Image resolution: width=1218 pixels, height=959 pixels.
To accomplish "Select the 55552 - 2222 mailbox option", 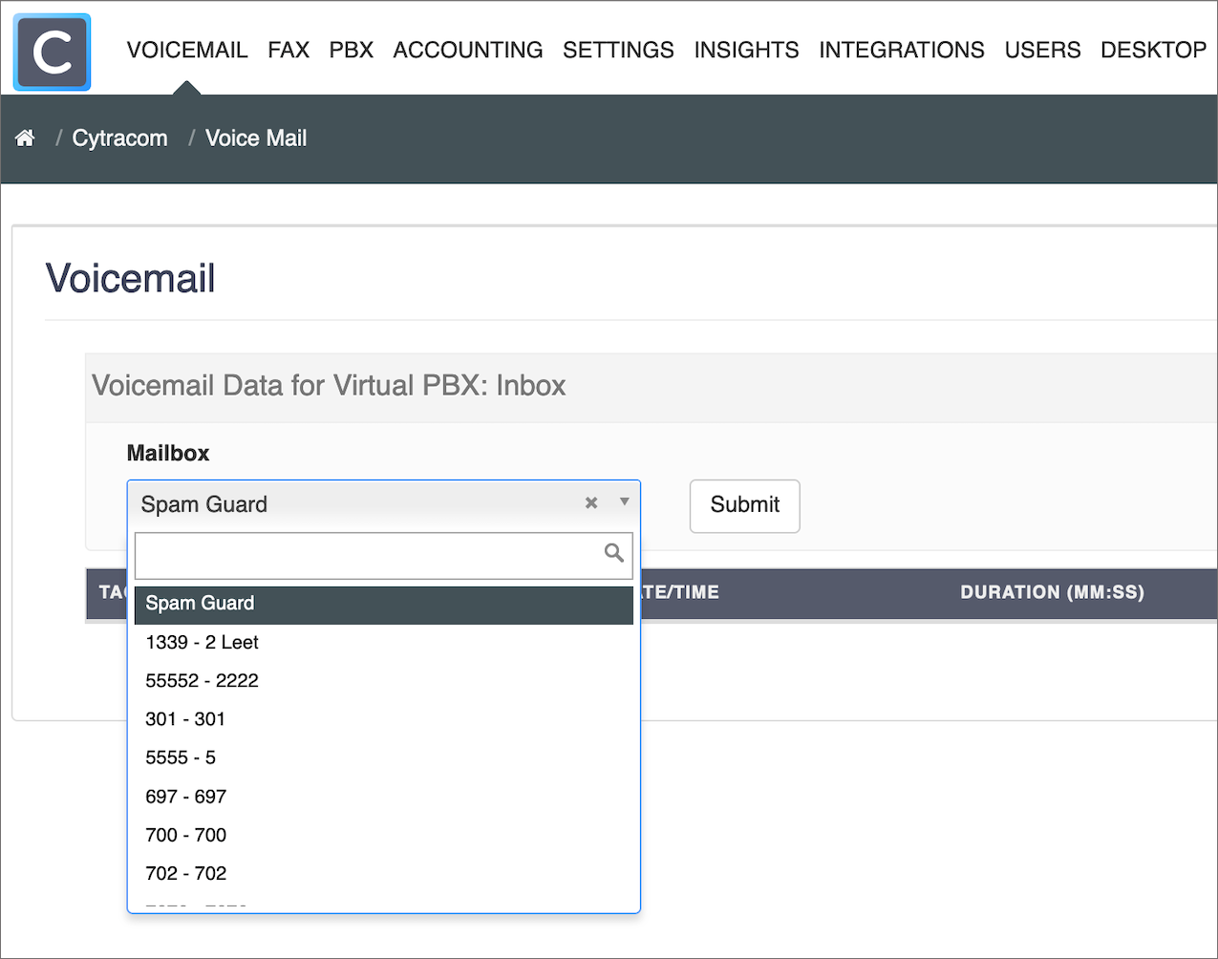I will pos(384,681).
